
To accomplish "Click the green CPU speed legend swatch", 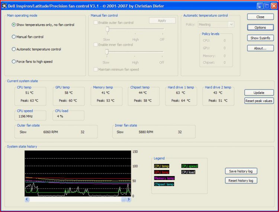I will (x=190, y=166).
